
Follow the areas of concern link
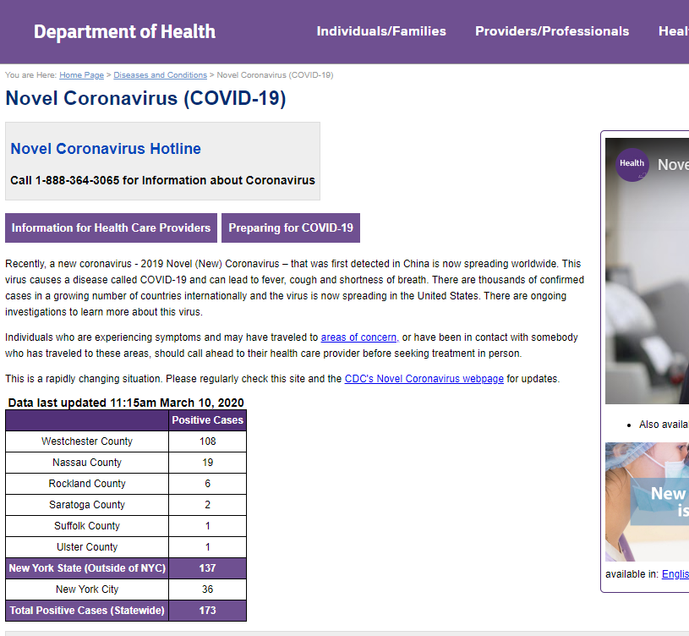359,337
